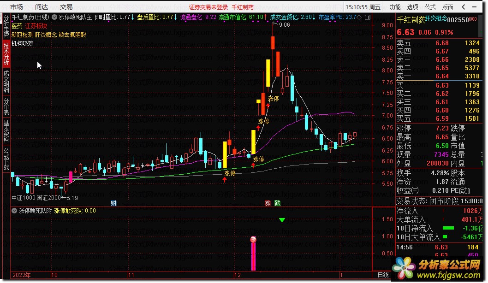Click the 14:56 trade tick row
The height and width of the screenshot is (283, 488).
[x=438, y=247]
